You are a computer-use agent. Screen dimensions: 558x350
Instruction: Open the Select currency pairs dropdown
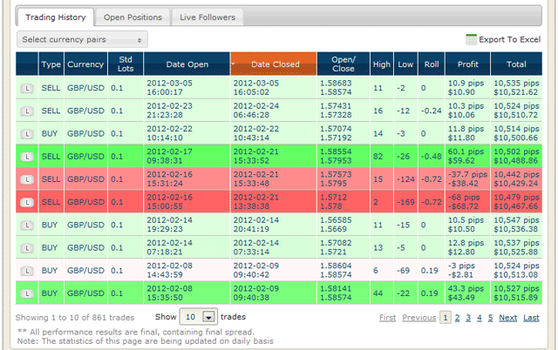[82, 39]
